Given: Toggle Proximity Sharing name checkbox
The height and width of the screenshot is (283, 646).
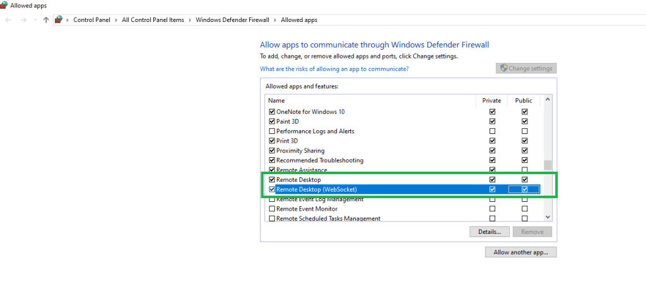Looking at the screenshot, I should point(272,150).
